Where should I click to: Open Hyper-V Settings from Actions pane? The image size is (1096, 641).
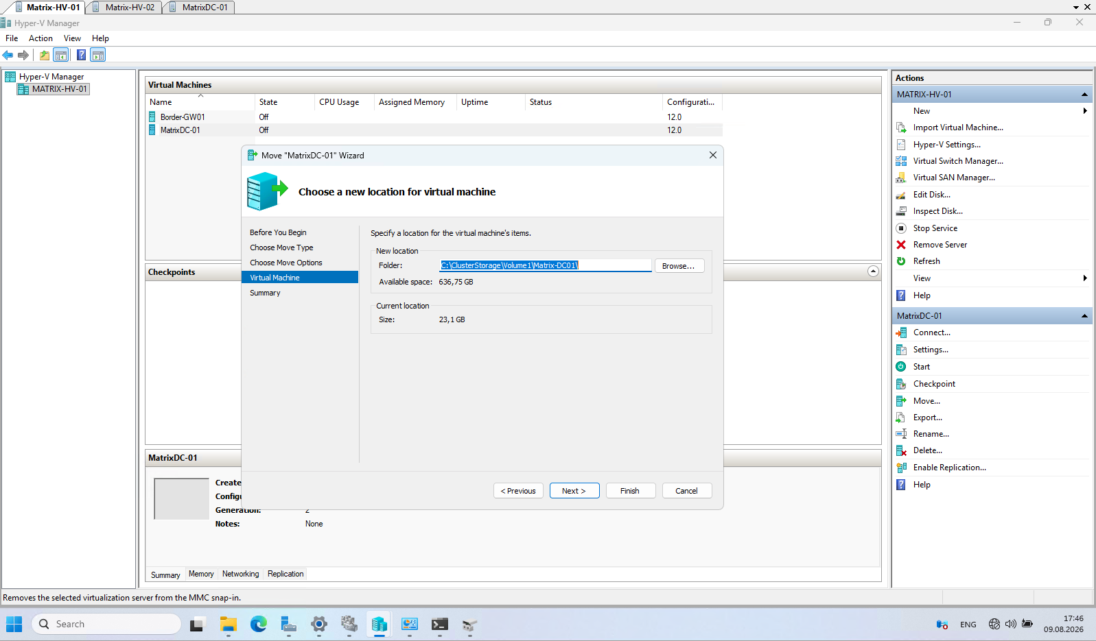[x=946, y=145]
